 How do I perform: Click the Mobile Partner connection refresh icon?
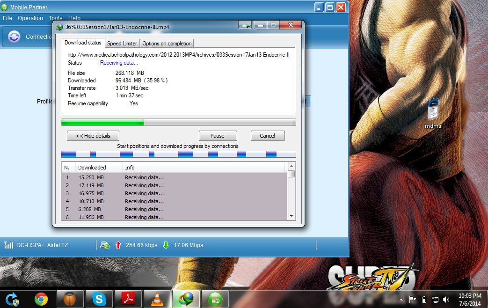(x=14, y=37)
